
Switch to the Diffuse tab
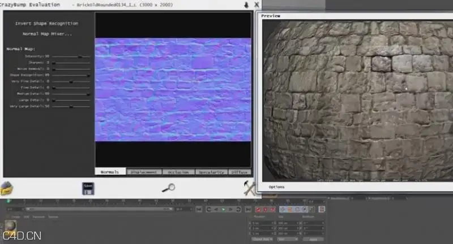point(240,172)
